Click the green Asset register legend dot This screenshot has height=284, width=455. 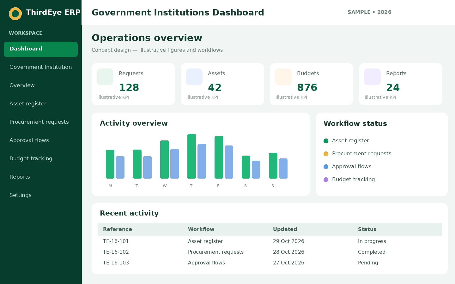click(x=326, y=141)
